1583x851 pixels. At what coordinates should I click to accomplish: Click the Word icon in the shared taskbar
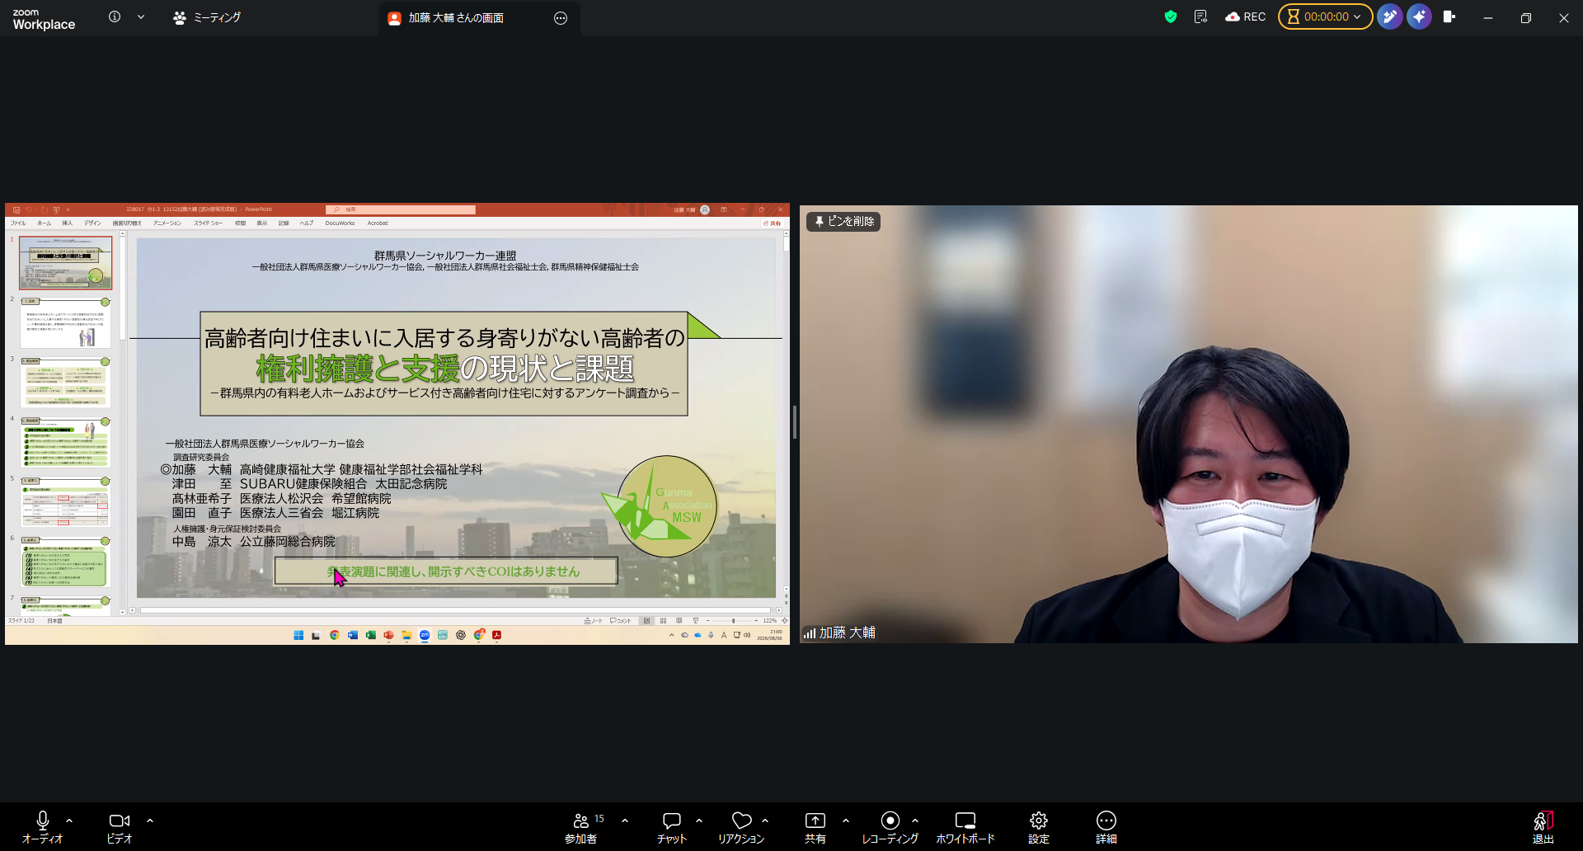point(352,635)
